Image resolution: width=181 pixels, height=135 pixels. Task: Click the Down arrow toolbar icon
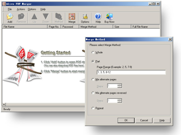[x=46, y=18]
